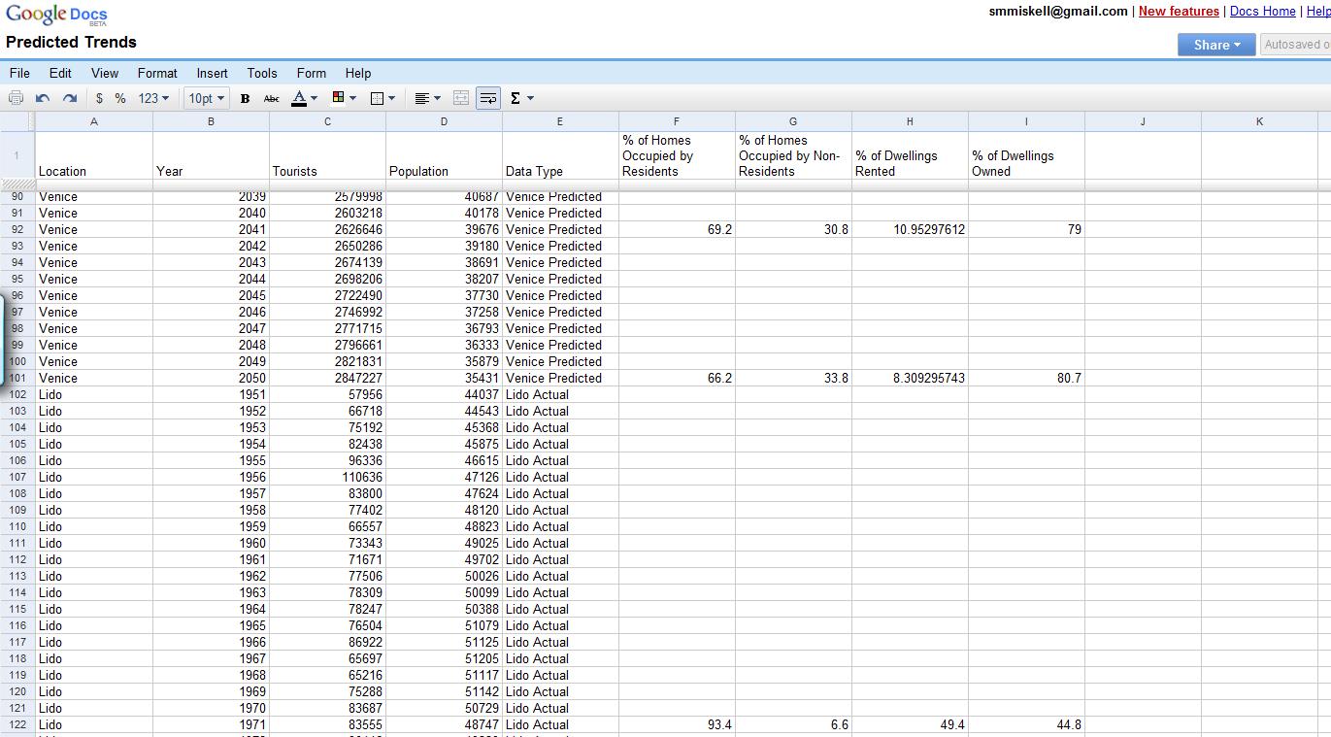Toggle bold formatting

point(245,98)
